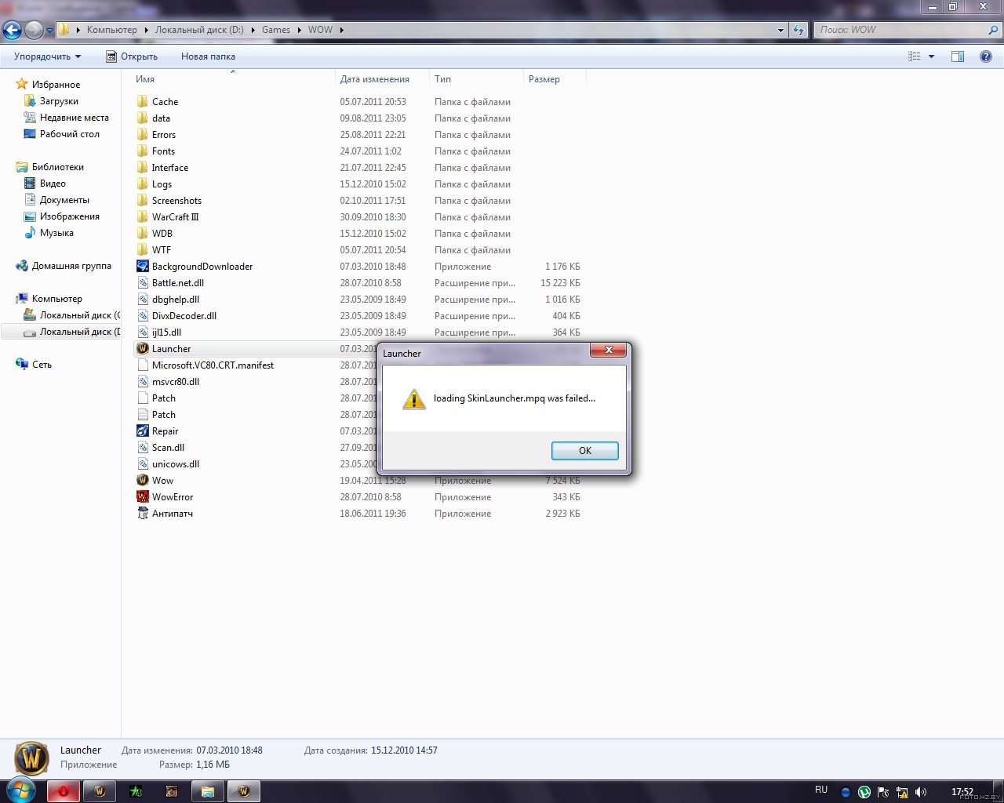This screenshot has height=803, width=1004.
Task: Select the Errors folder icon
Action: tap(142, 134)
